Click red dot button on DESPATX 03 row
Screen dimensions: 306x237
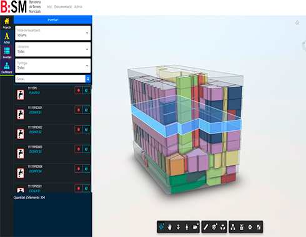click(x=79, y=149)
